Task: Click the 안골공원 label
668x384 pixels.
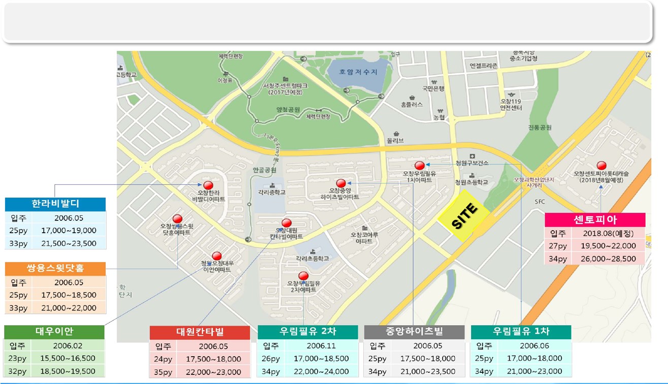Action: point(264,170)
